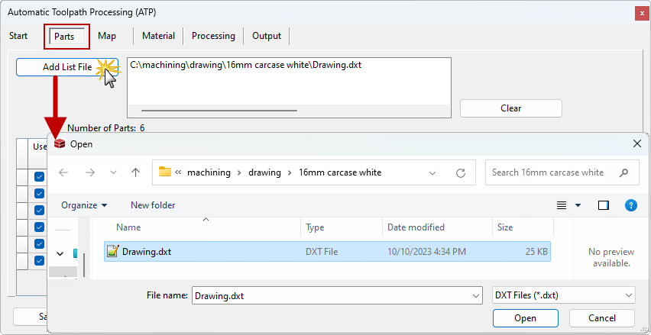This screenshot has width=651, height=335.
Task: Toggle the last part checkbox
Action: 39,261
